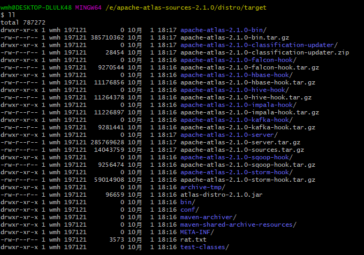
Task: Select the apache-atlas-2.1.0-bin.tar.gz file name
Action: (234, 37)
